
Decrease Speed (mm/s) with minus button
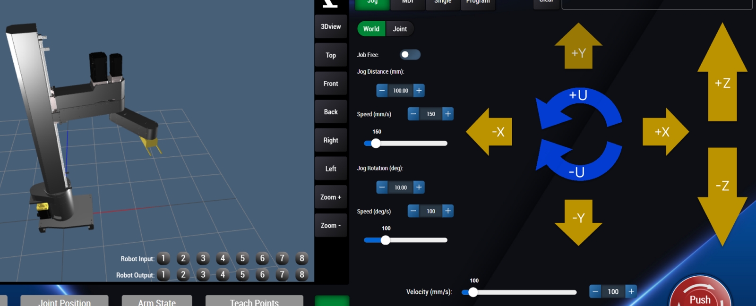point(413,114)
